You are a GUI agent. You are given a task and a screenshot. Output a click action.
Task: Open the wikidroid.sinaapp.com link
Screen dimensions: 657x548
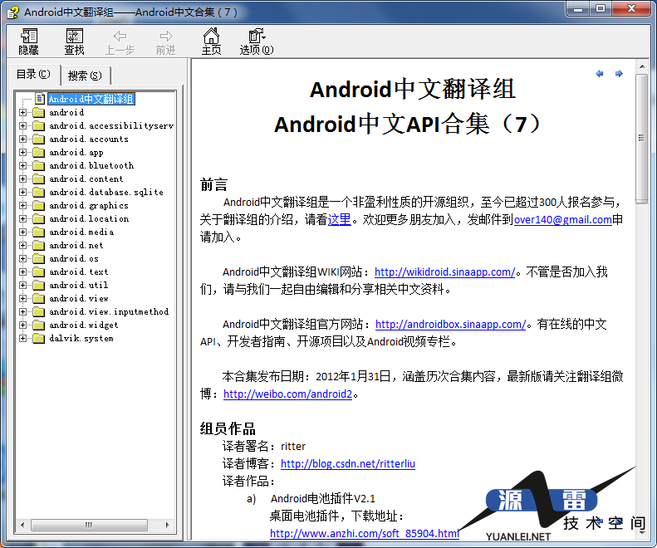point(444,272)
